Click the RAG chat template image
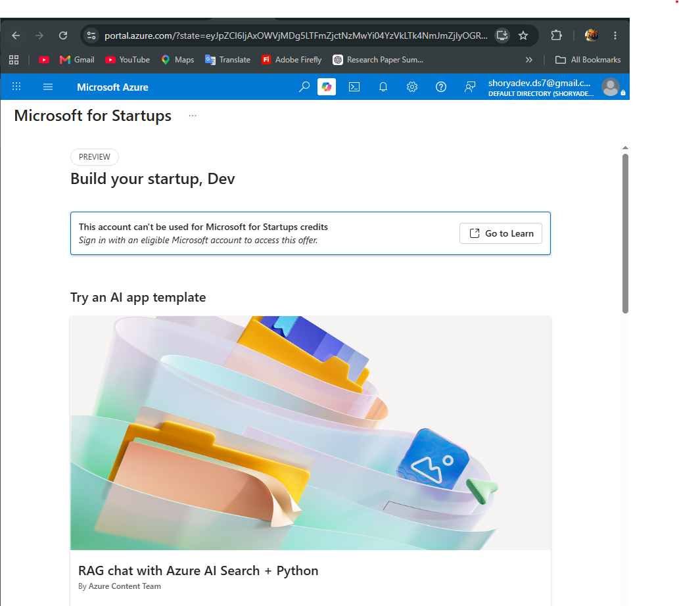Screen dimensions: 679x606 coord(310,433)
